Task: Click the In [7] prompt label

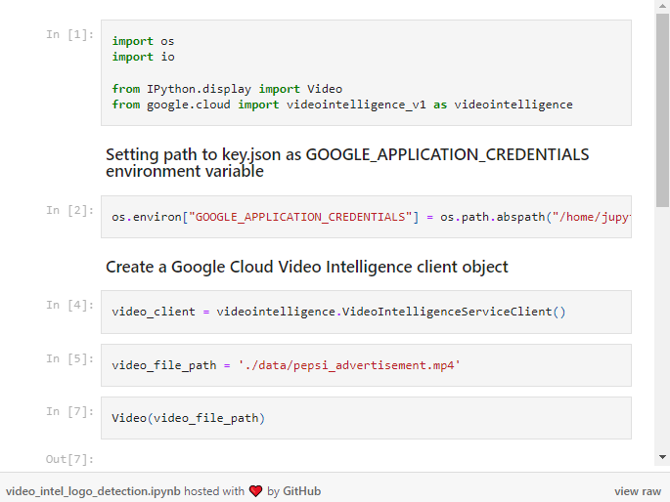Action: click(x=69, y=411)
